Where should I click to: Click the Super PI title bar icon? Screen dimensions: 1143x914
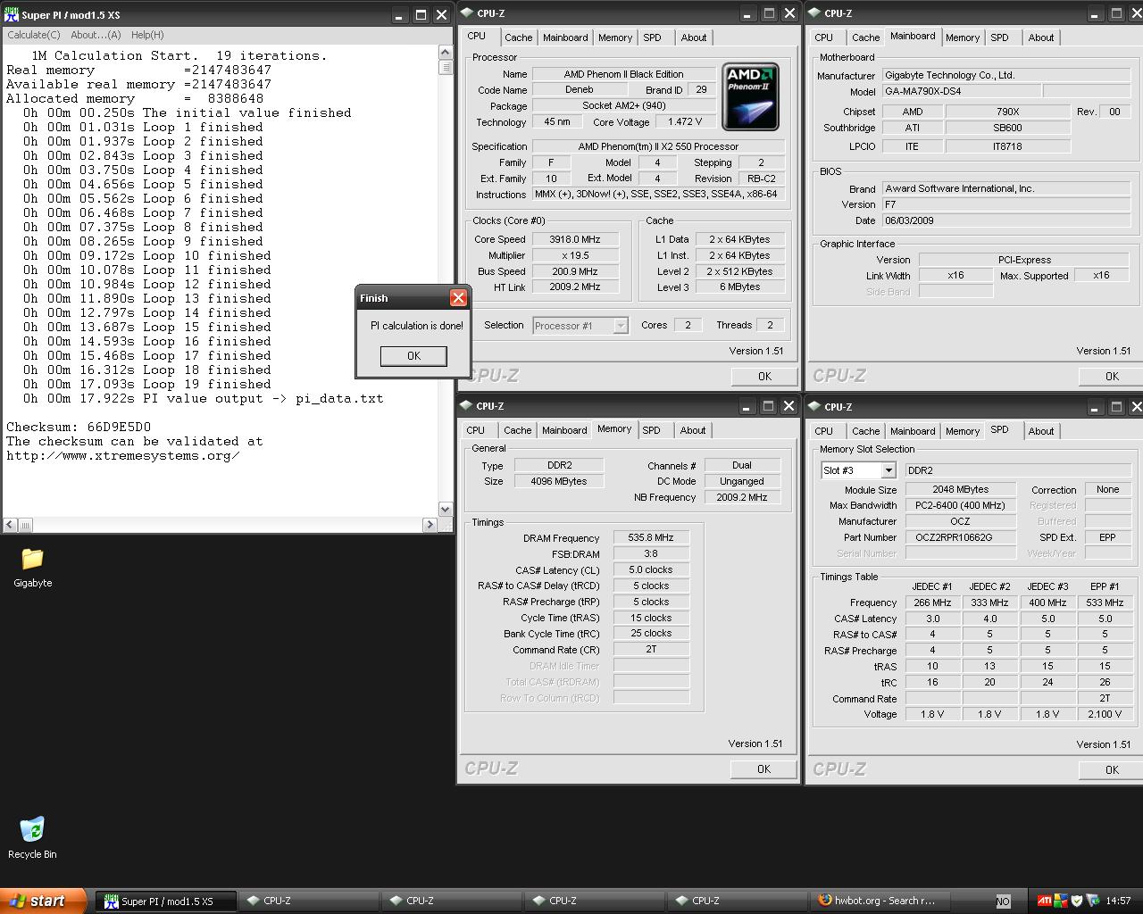11,15
